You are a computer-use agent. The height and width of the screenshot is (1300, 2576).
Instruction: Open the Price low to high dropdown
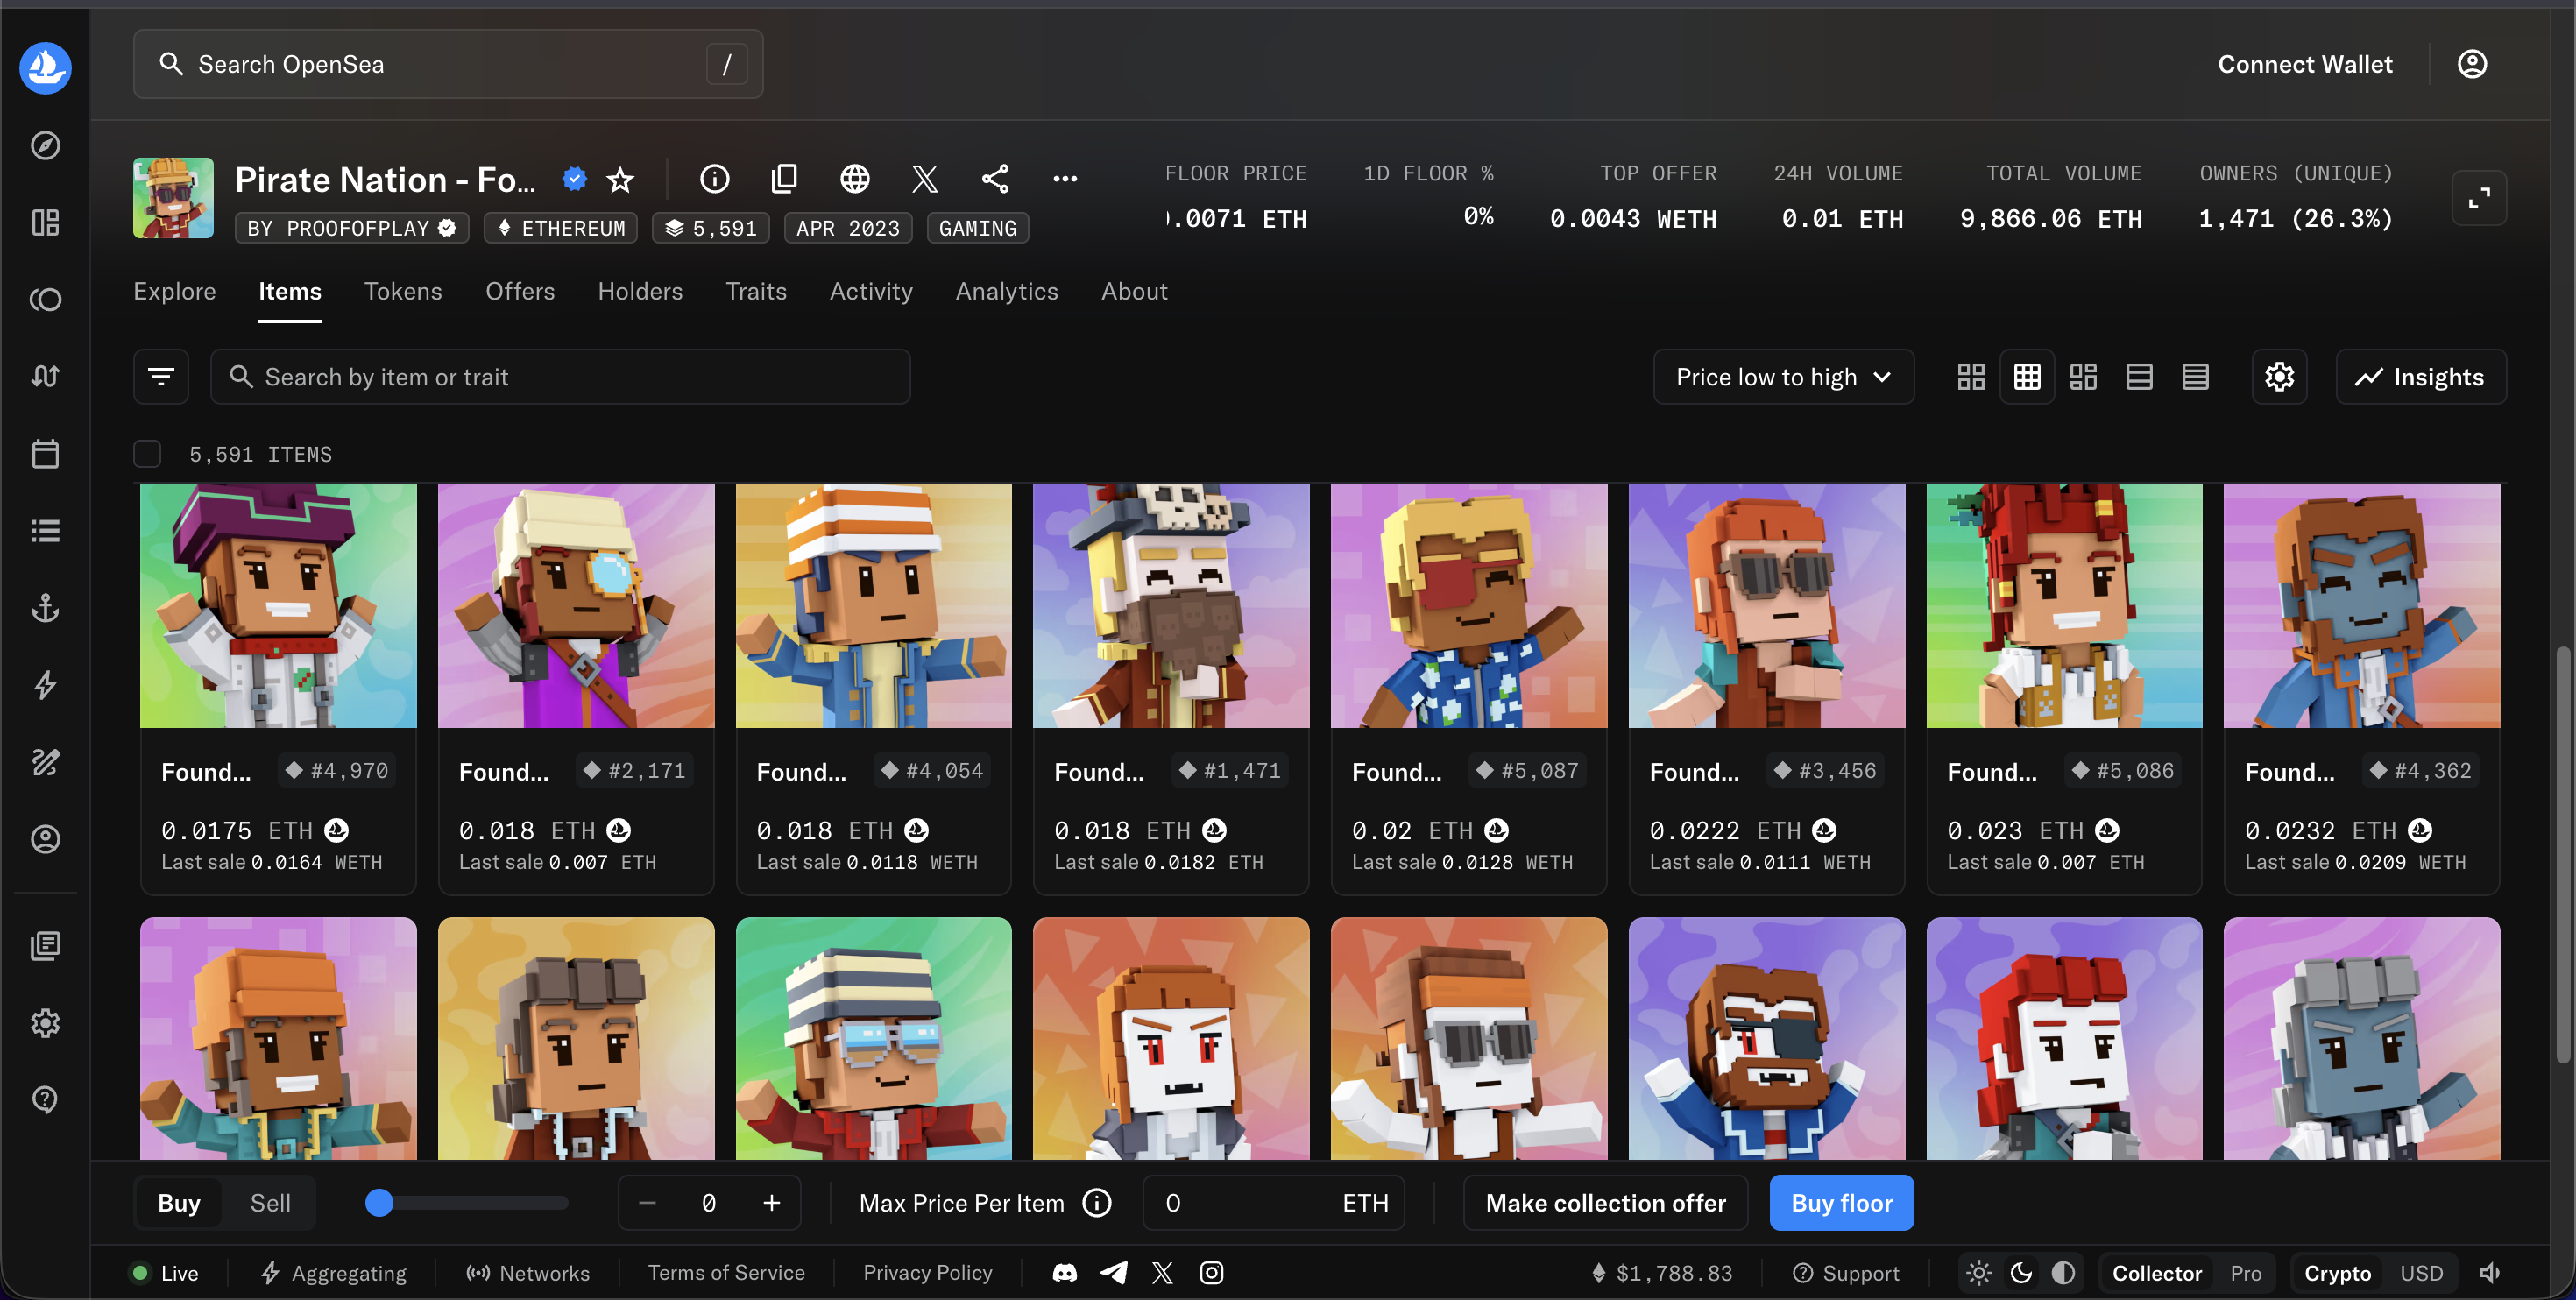tap(1783, 377)
